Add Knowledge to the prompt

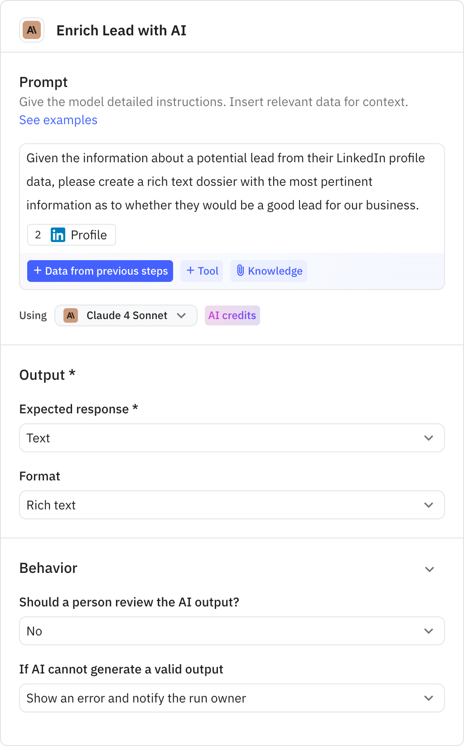(x=268, y=271)
